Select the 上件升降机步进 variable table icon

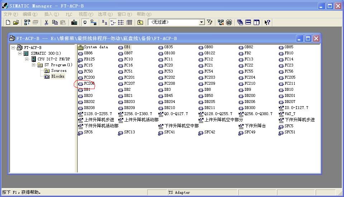[x=81, y=120]
